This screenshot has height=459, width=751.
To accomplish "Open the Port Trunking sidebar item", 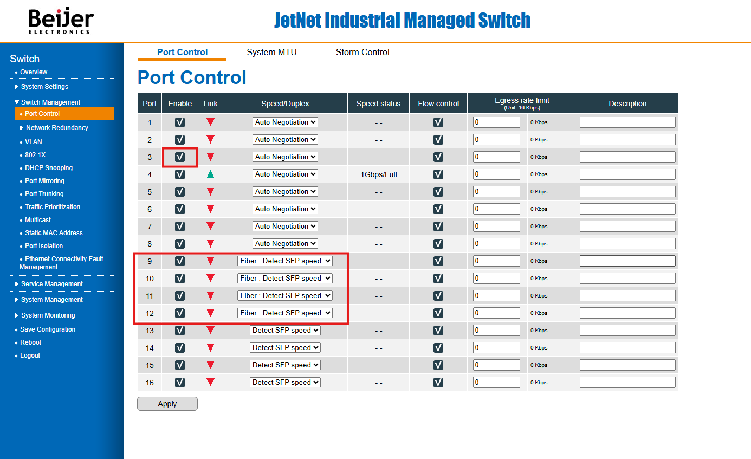I will pyautogui.click(x=44, y=194).
